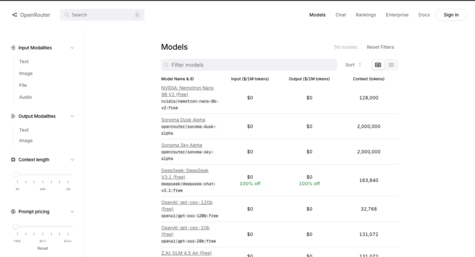
Task: Switch to table view icon
Action: tap(378, 65)
